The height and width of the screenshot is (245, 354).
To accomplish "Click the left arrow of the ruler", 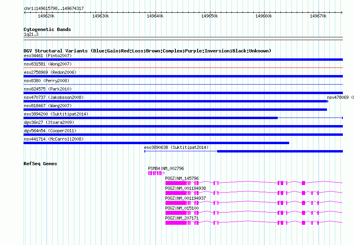I will (25, 12).
